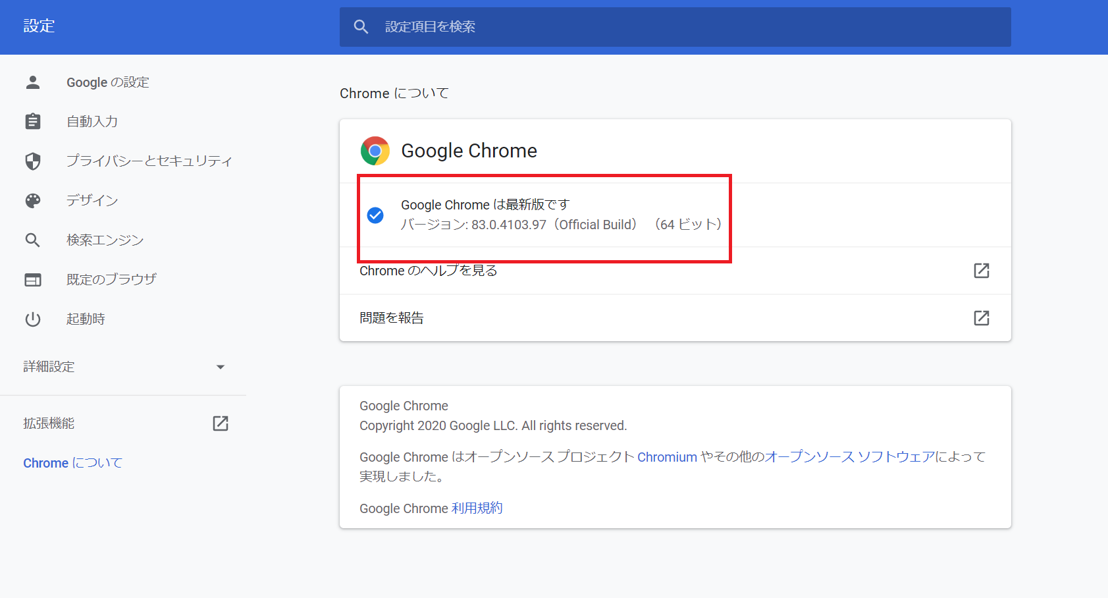Click the clipboard icon for 自動入力

click(x=33, y=122)
